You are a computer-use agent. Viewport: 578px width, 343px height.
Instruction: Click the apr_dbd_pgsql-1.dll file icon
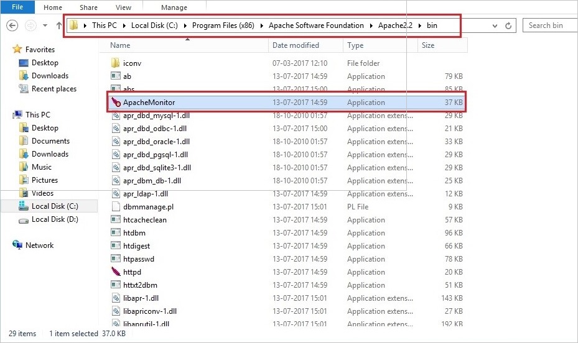tap(116, 155)
